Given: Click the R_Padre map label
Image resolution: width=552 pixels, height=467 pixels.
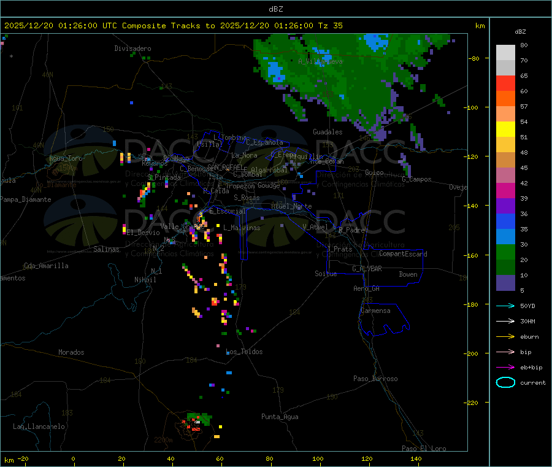Looking at the screenshot, I should [351, 230].
